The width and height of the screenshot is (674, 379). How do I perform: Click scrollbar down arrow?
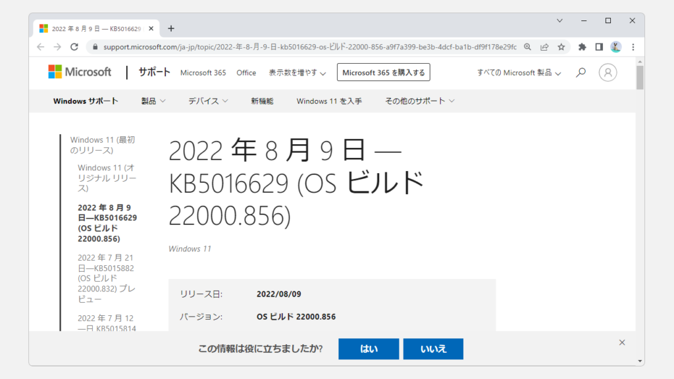(x=640, y=361)
